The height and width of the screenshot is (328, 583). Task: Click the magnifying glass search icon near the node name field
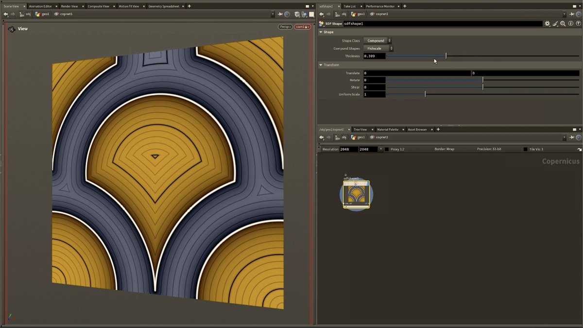tap(562, 23)
